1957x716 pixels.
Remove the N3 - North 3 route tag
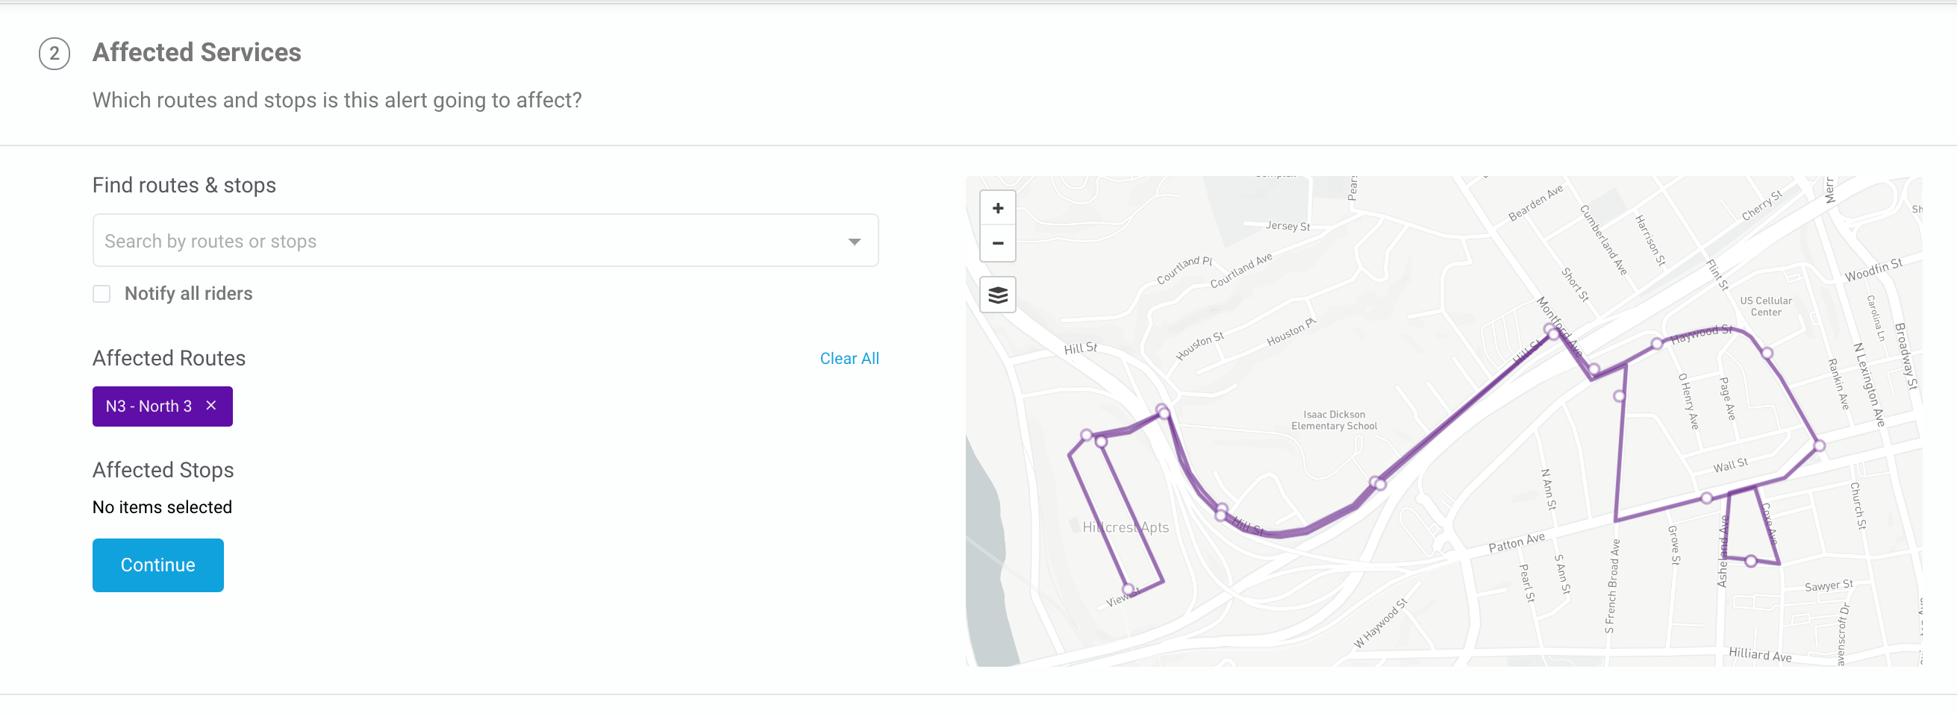click(x=211, y=406)
